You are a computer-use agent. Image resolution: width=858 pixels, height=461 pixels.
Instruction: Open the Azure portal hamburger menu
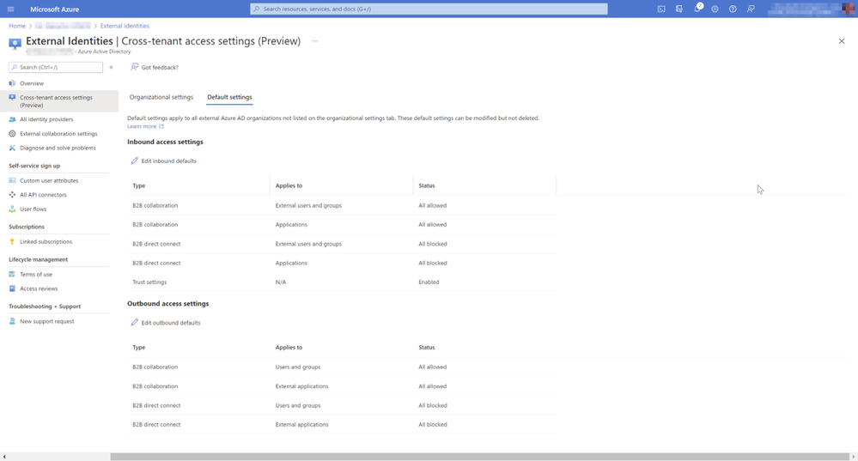(10, 9)
